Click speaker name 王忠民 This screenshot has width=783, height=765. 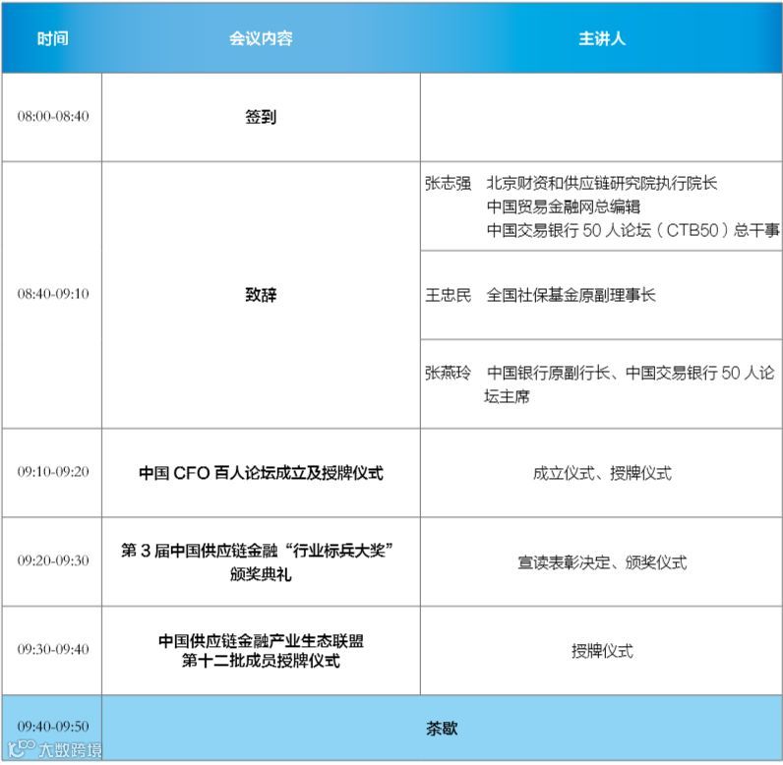click(x=448, y=295)
